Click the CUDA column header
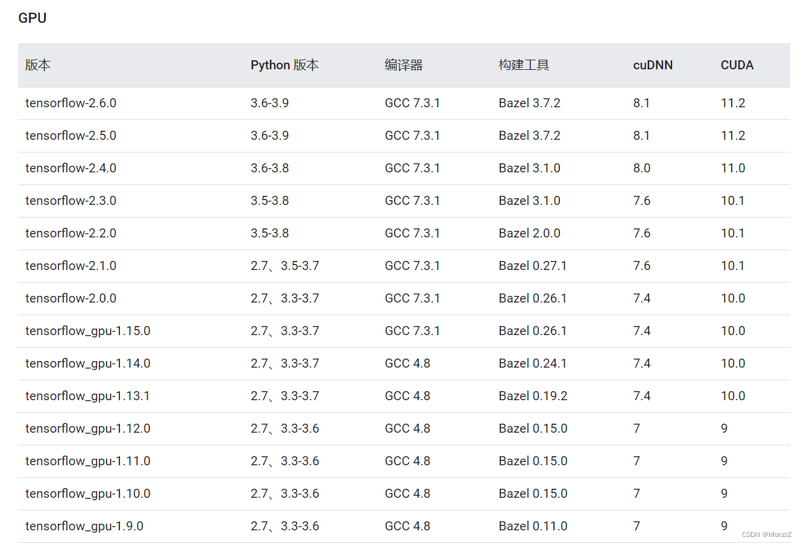This screenshot has height=543, width=801. click(737, 65)
